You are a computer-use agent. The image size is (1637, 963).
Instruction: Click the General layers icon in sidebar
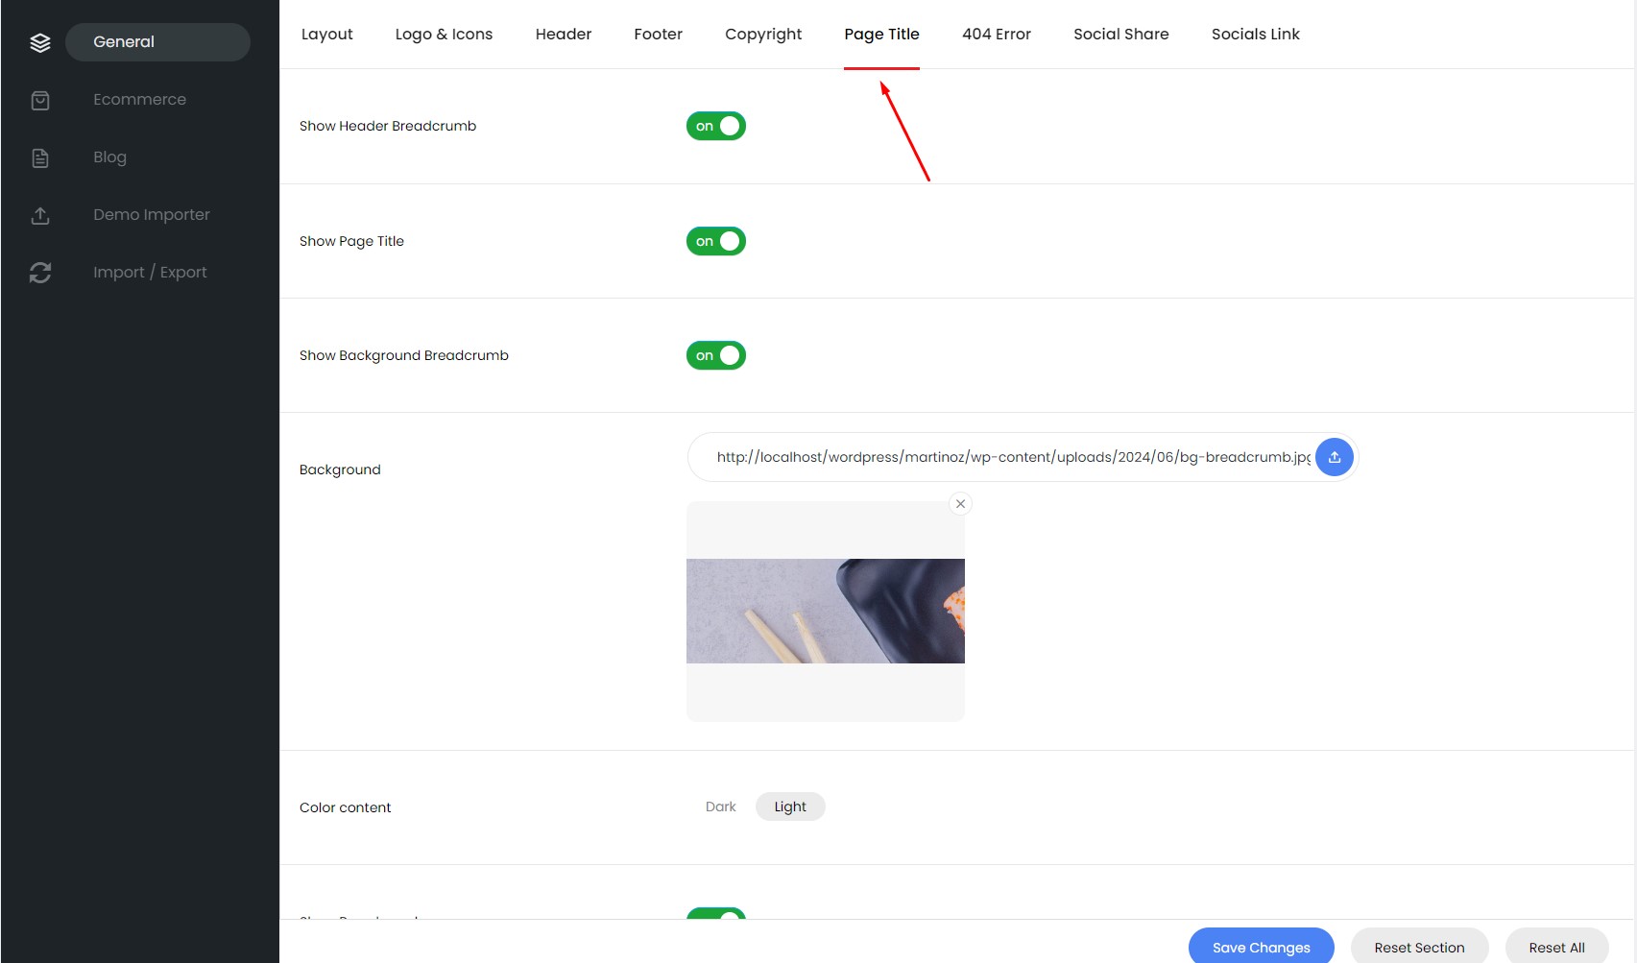coord(40,42)
